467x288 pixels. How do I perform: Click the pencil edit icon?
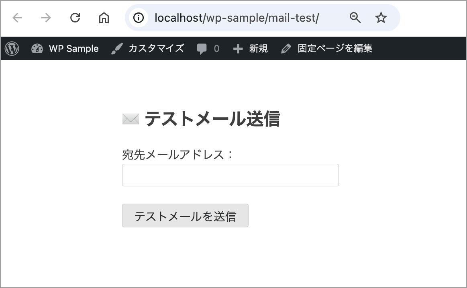286,49
